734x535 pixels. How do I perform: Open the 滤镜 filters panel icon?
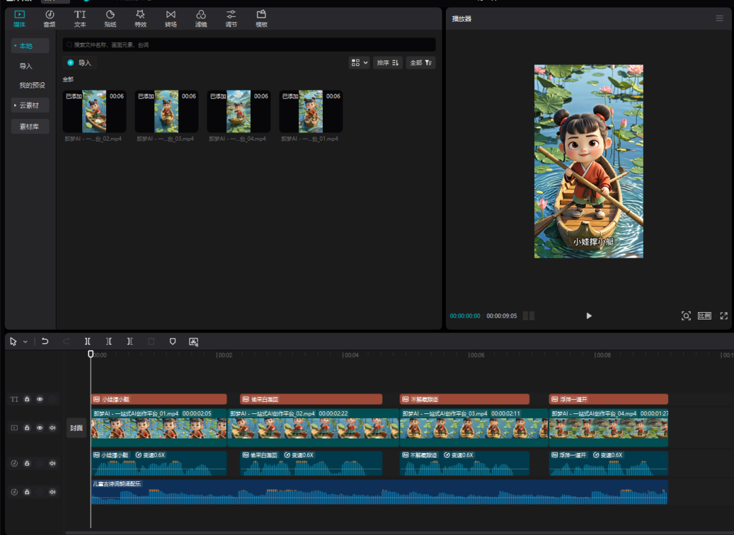click(200, 18)
